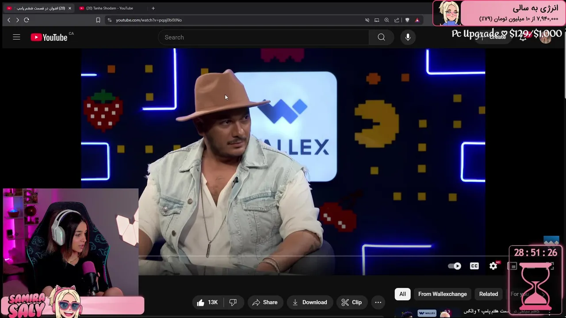
Task: Open the suggested Wallex video thumbnail
Action: click(x=427, y=313)
